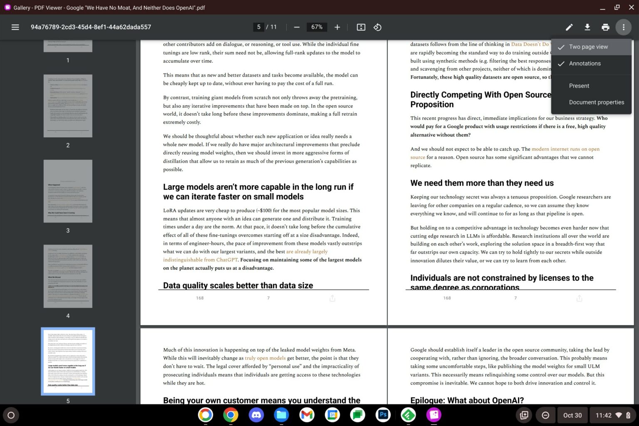Toggle the sidebar with the hamburger menu icon
Screen dimensions: 639x426
[x=15, y=27]
